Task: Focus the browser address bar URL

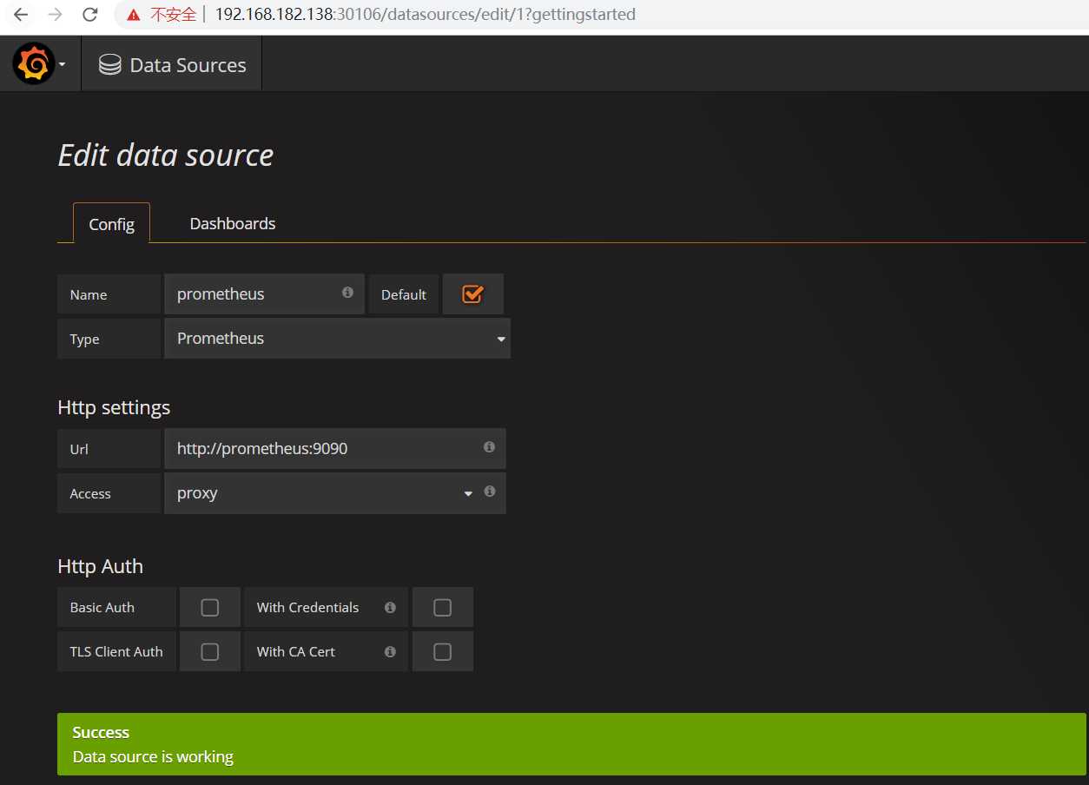Action: [x=426, y=15]
